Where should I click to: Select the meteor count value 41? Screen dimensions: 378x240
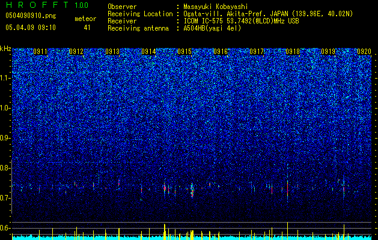87,28
